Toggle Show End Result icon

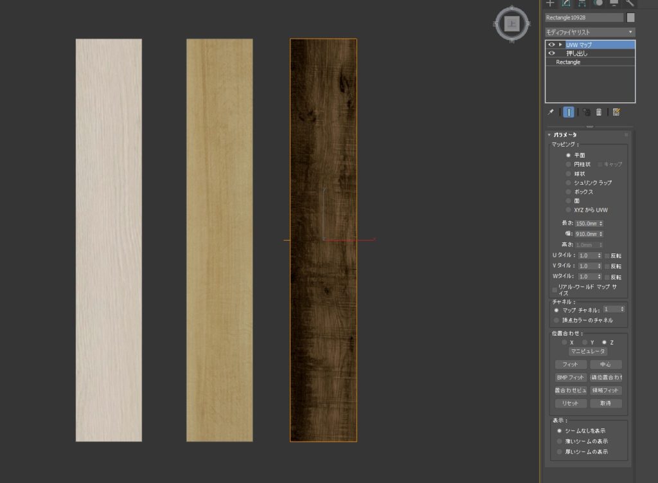click(569, 112)
